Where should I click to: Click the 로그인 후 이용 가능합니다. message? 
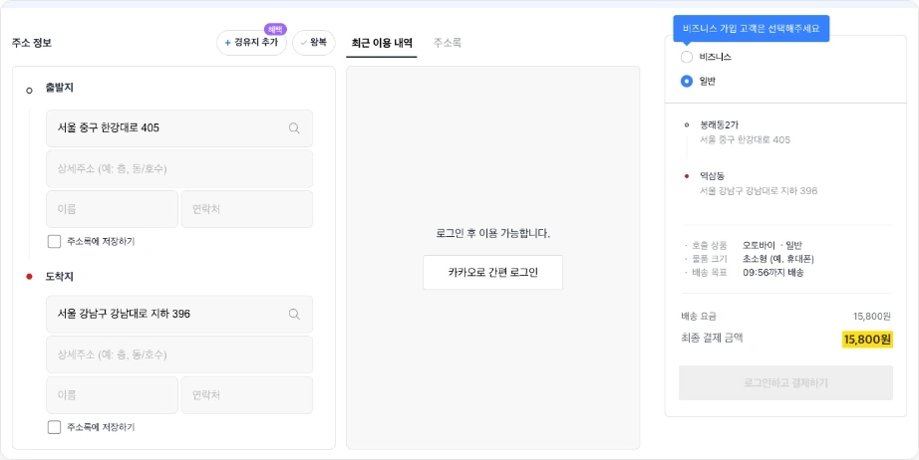[x=493, y=234]
